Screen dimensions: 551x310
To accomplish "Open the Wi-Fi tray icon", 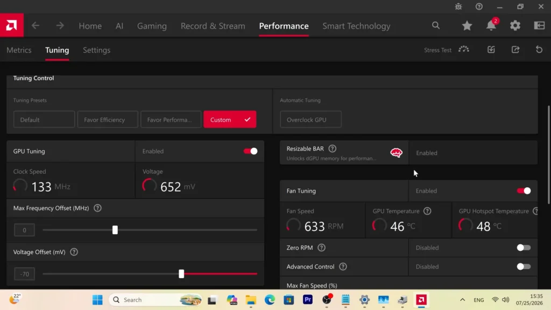I will 495,300.
